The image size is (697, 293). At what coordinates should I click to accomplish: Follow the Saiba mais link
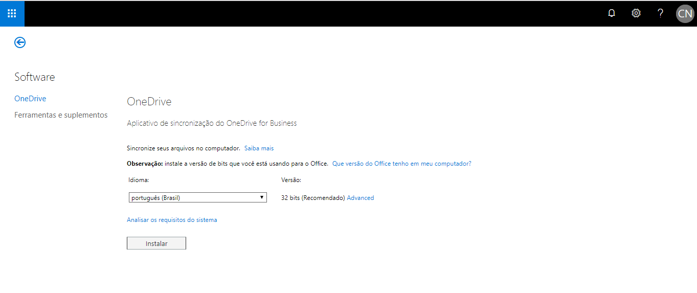coord(259,148)
